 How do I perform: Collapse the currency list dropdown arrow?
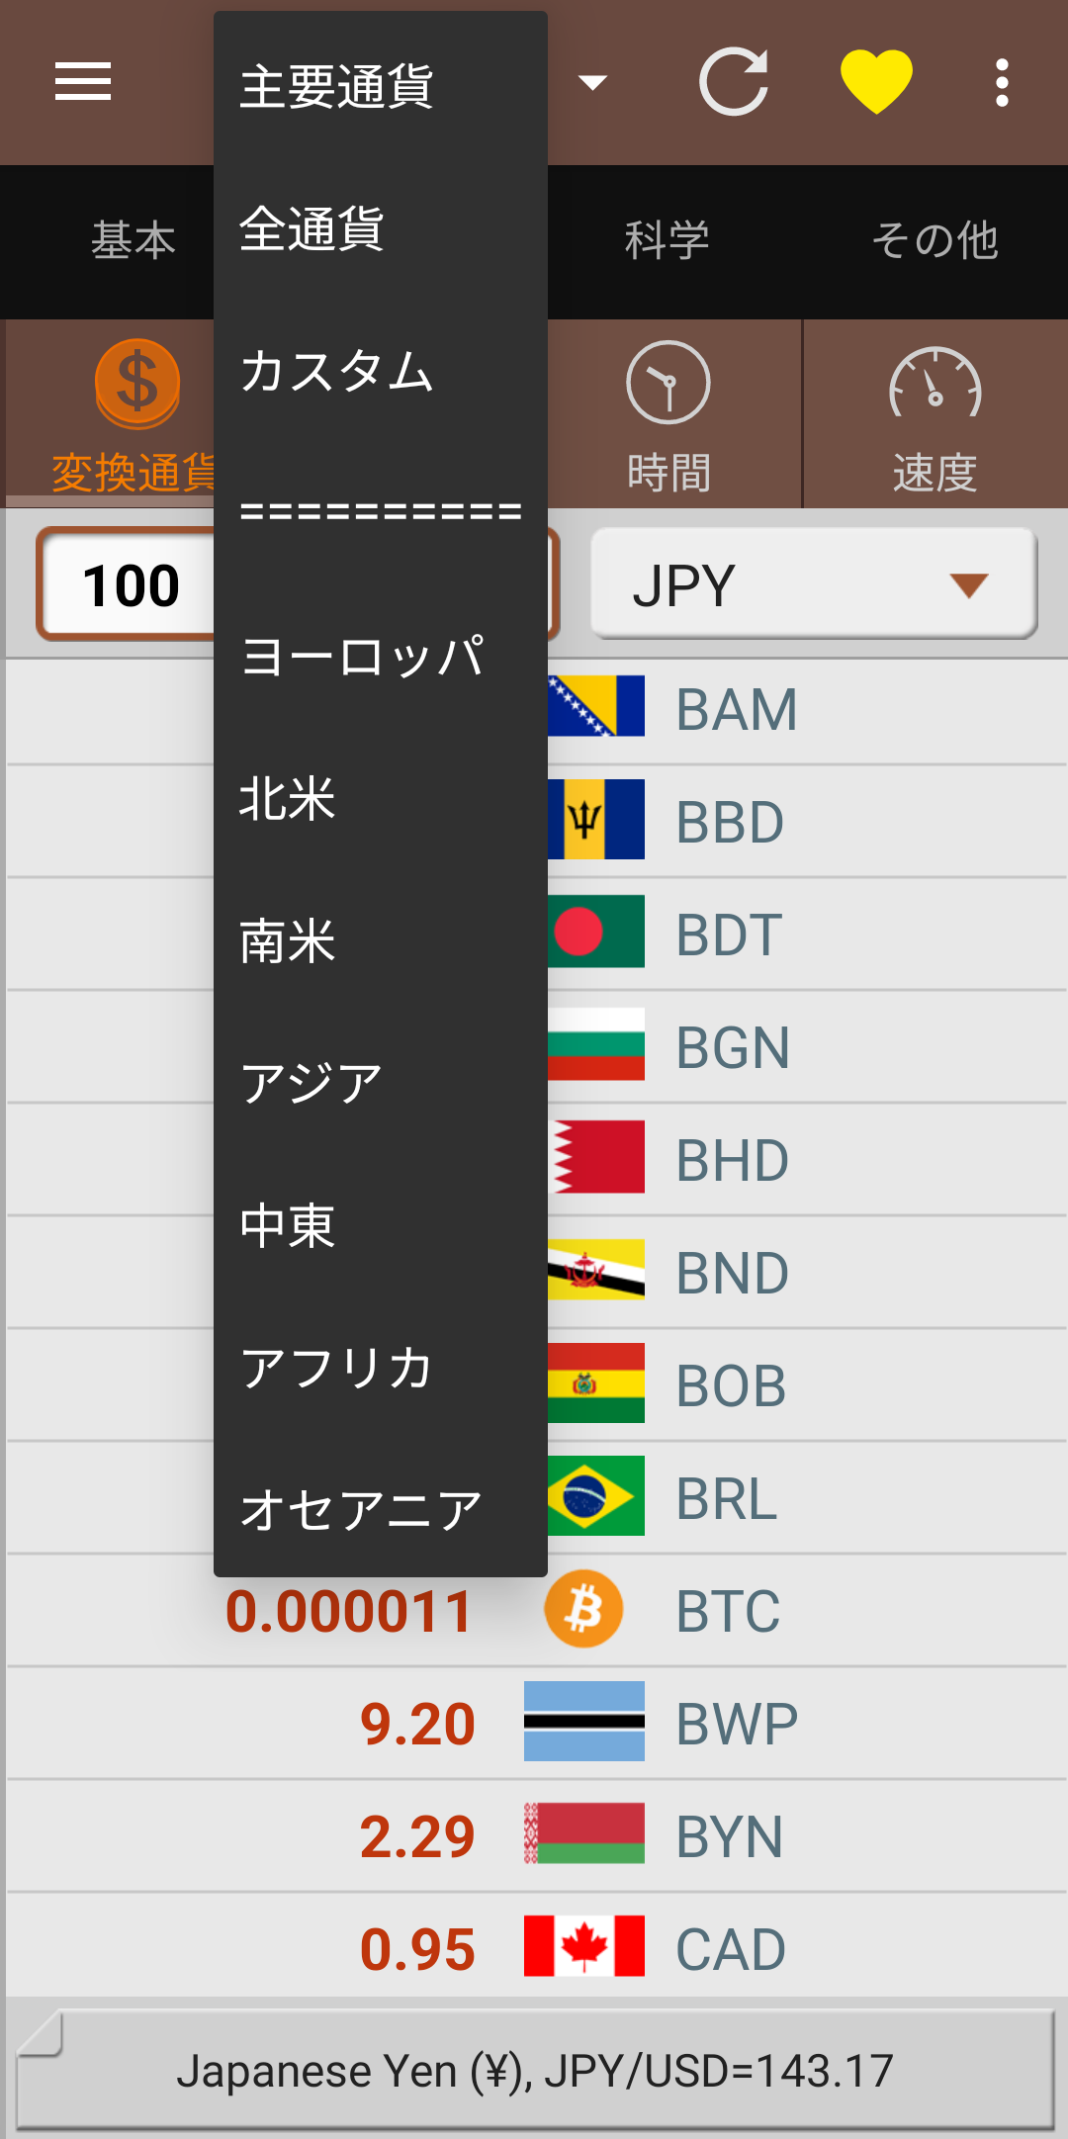pos(592,82)
